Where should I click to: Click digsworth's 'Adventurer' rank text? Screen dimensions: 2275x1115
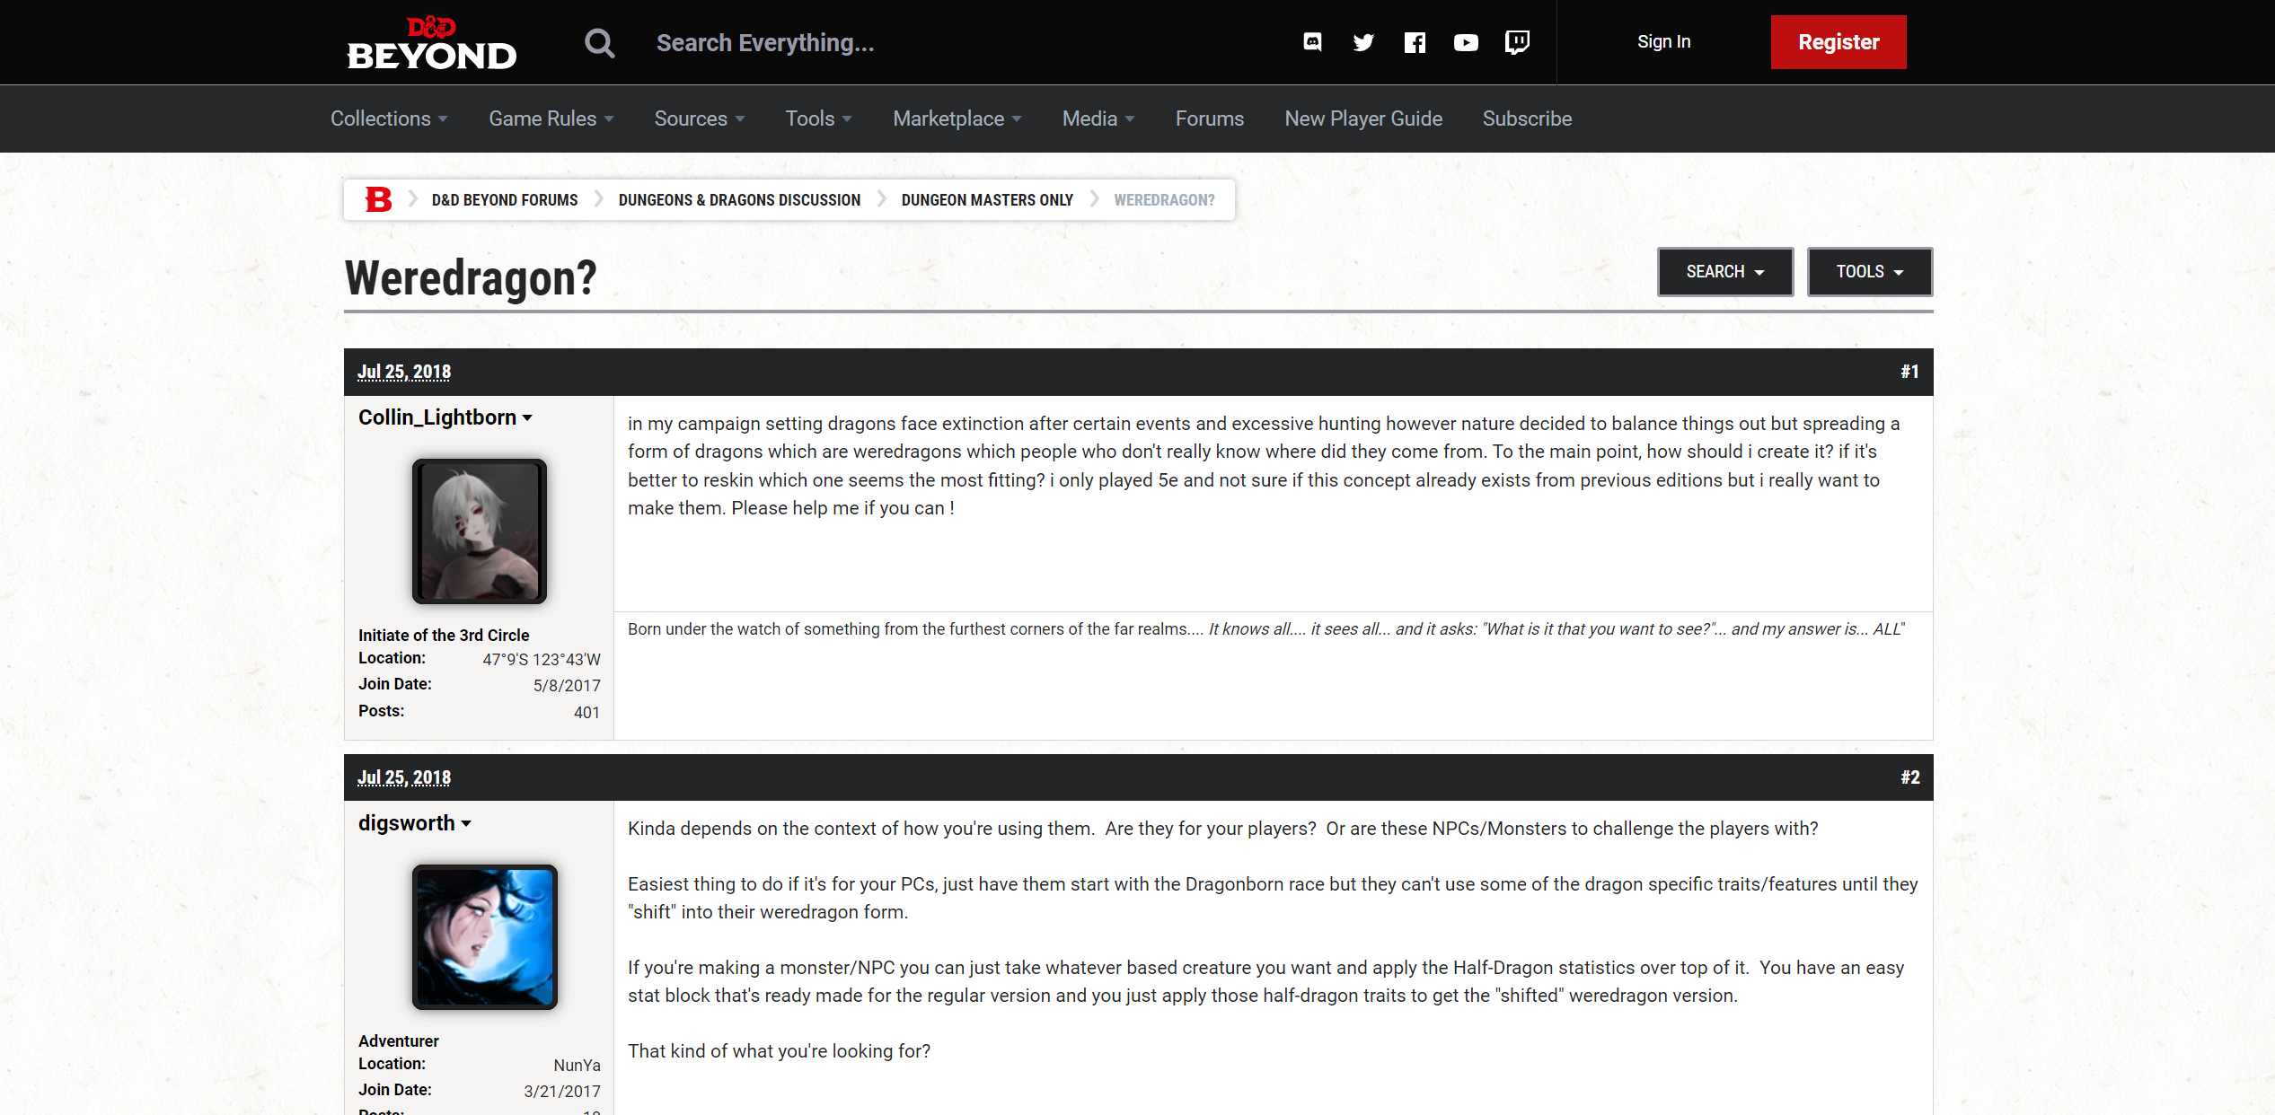click(399, 1040)
